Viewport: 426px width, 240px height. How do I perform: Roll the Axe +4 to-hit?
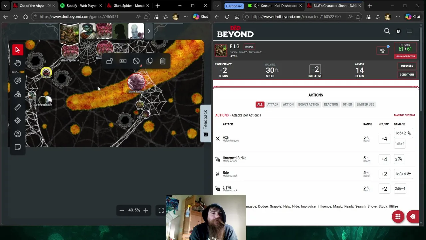coord(384,139)
